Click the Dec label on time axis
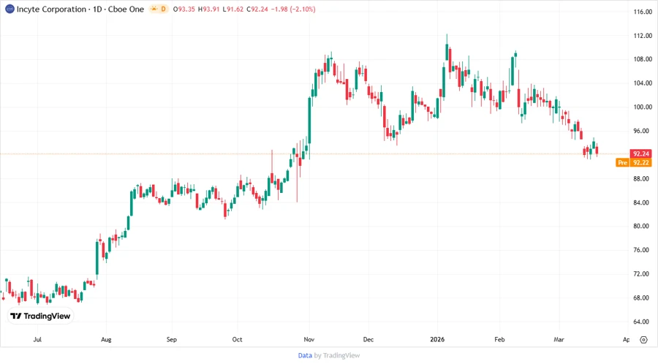Screen dimensions: 658x364 tap(368, 339)
